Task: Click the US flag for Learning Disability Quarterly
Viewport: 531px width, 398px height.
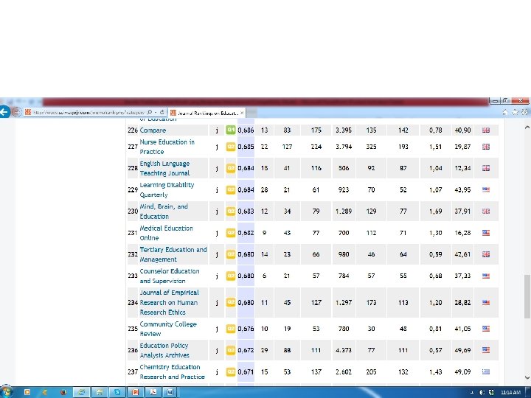Action: (486, 189)
